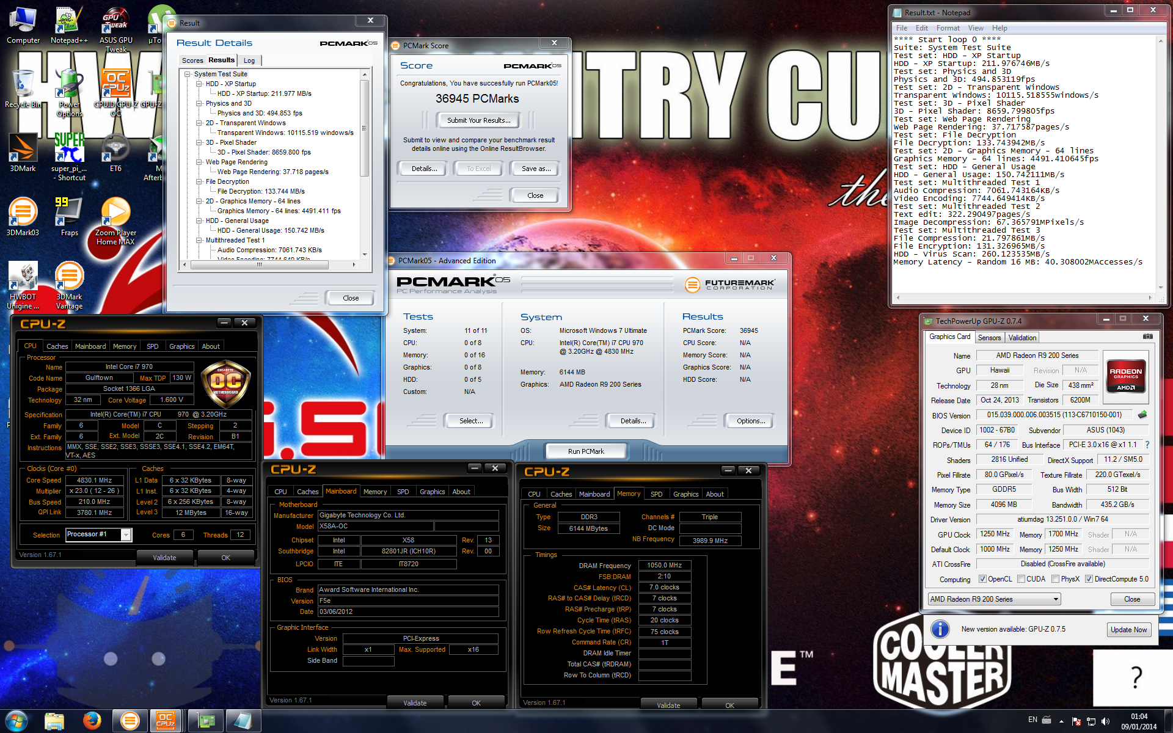Click the Notepad text area

point(1025,163)
